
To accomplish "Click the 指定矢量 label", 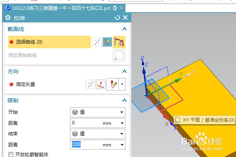I will [26, 84].
